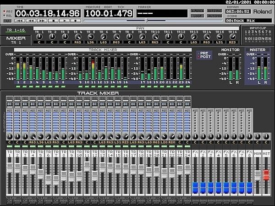275x206 pixels.
Task: Click the MASTER section header
Action: click(x=258, y=50)
